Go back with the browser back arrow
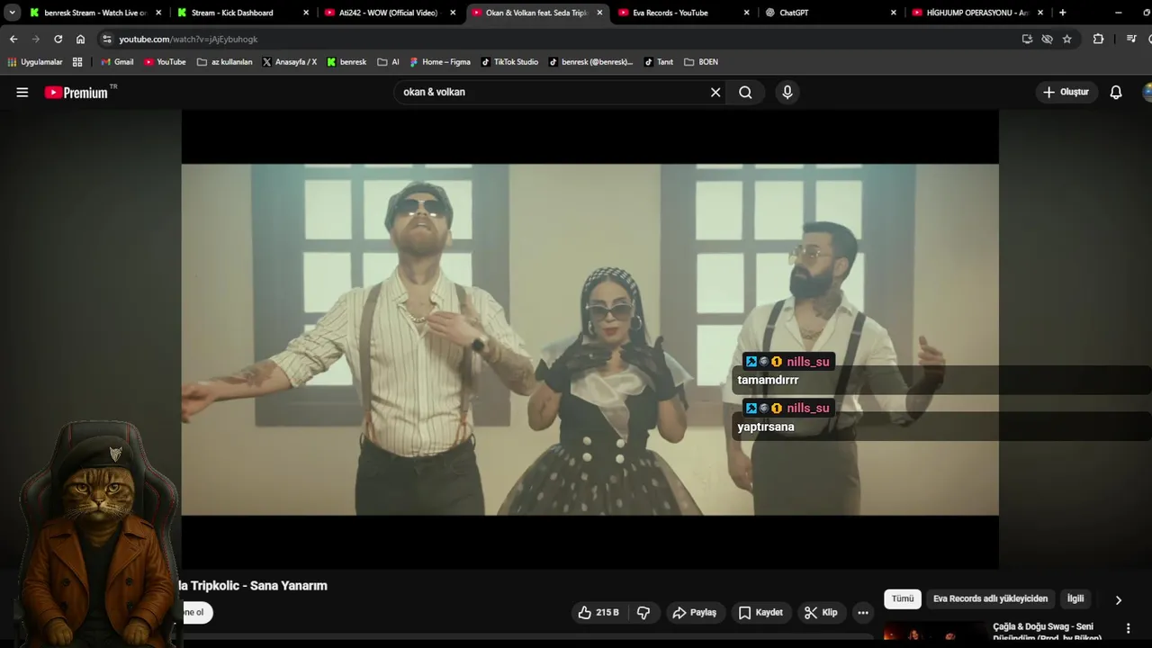Image resolution: width=1152 pixels, height=648 pixels. click(x=13, y=39)
